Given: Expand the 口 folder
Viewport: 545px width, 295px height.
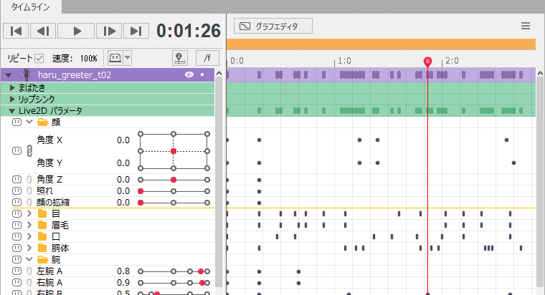Looking at the screenshot, I should [29, 236].
